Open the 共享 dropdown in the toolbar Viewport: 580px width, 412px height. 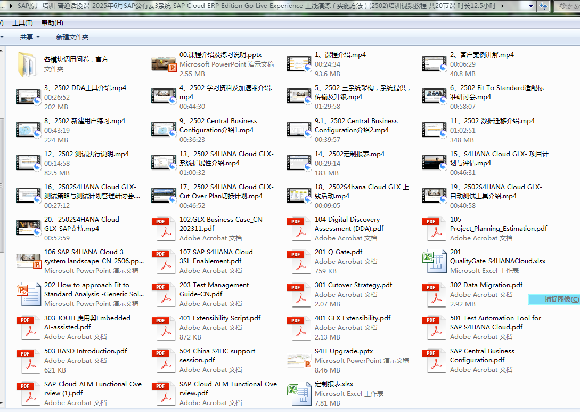(30, 37)
